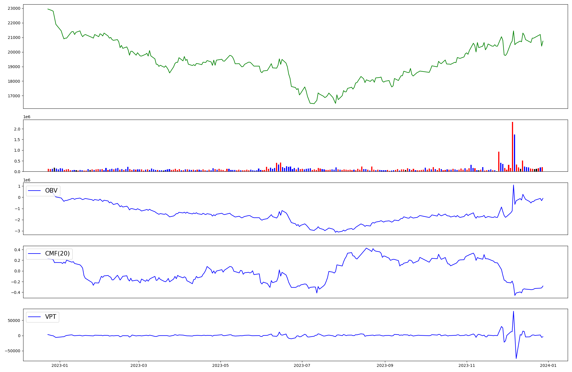Click the VPT positive spike peak
The image size is (572, 372).
click(513, 311)
